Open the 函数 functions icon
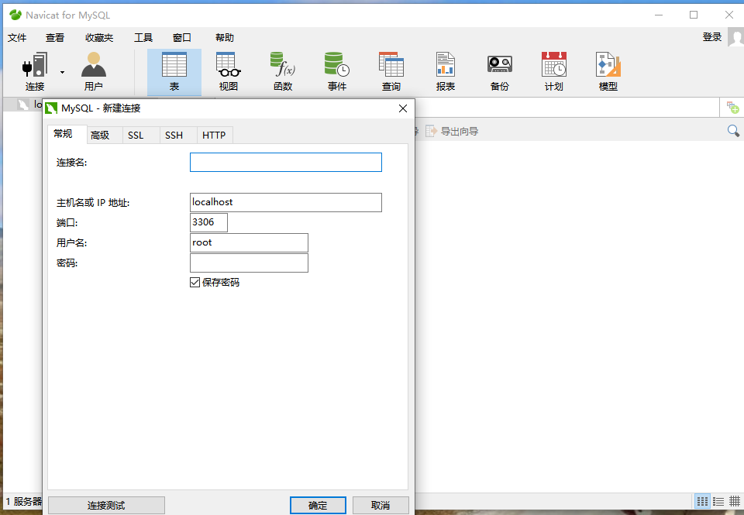Image resolution: width=744 pixels, height=515 pixels. tap(283, 72)
